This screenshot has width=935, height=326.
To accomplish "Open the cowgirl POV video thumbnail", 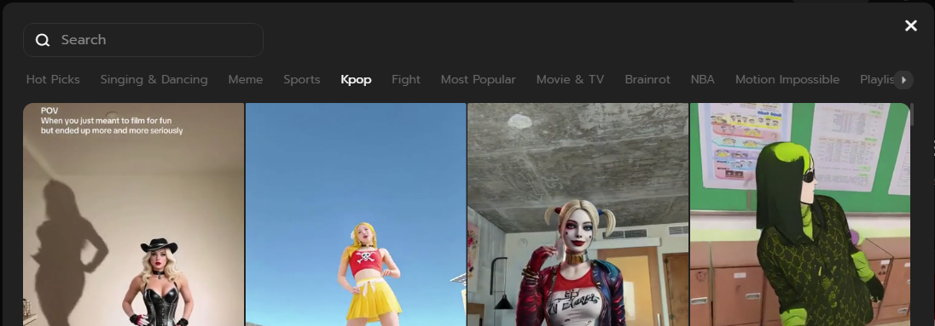I will pos(134,214).
